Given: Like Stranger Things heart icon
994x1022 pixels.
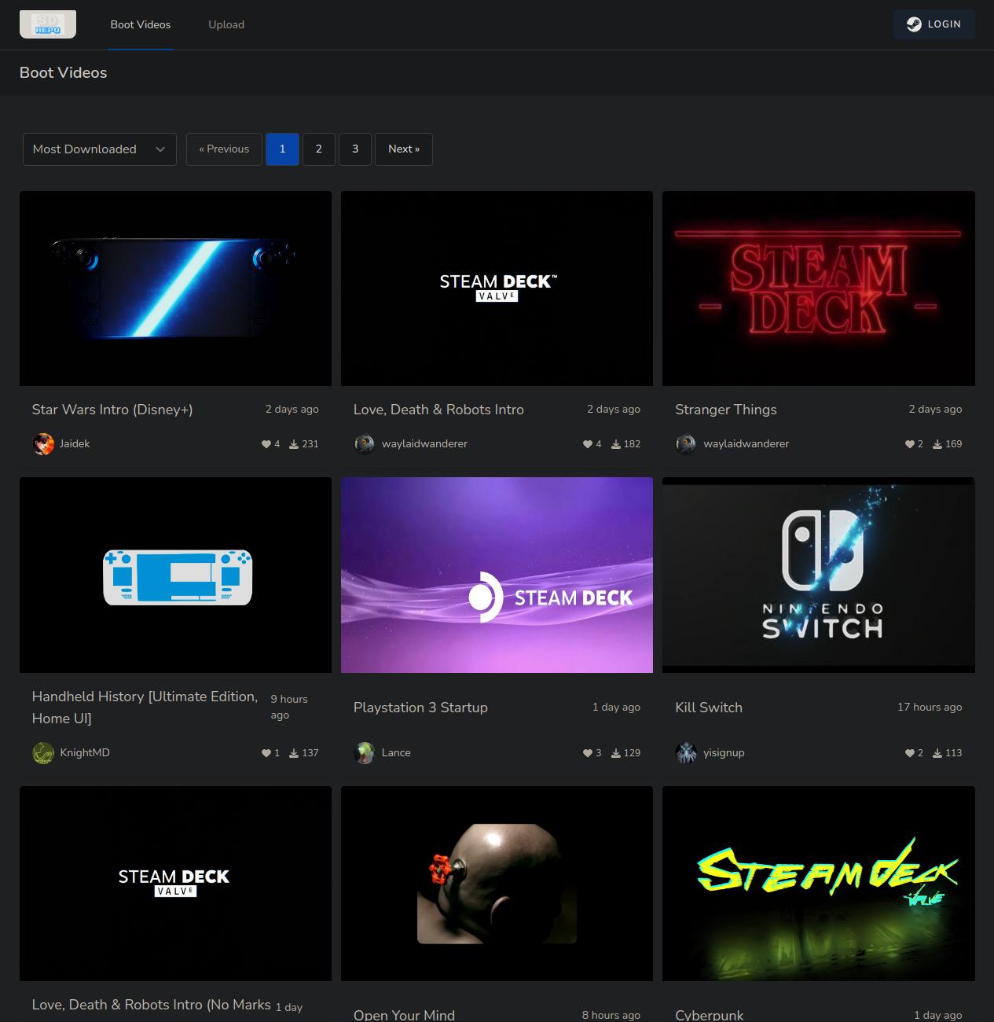Looking at the screenshot, I should click(910, 444).
